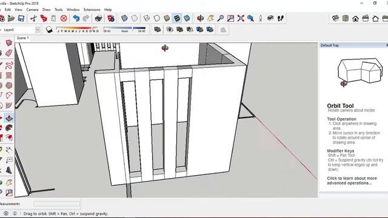Viewport: 388px width, 218px height.
Task: Click the Outer Shell solid tool
Action: (x=157, y=30)
